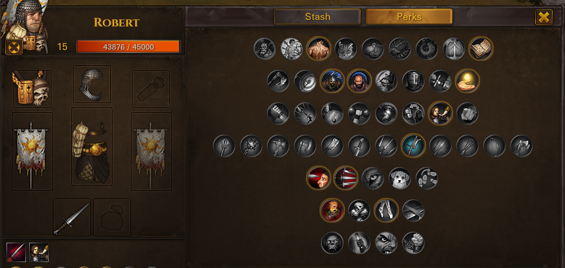This screenshot has width=565, height=268.
Task: Click the Rally the Troops horn perk
Action: (440, 114)
